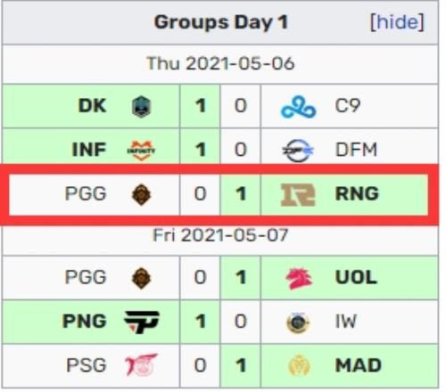Click the MAD golden lion logo
The height and width of the screenshot is (392, 446).
pyautogui.click(x=299, y=365)
